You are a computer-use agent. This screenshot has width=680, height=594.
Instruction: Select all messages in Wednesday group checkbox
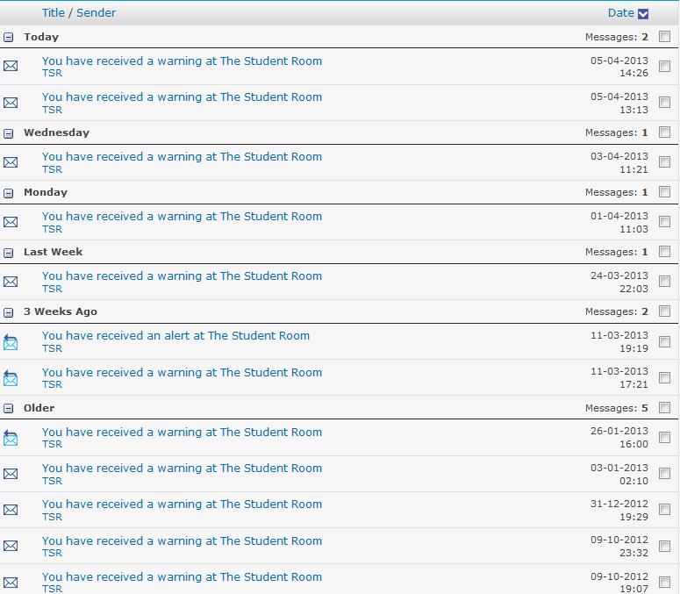click(x=664, y=132)
